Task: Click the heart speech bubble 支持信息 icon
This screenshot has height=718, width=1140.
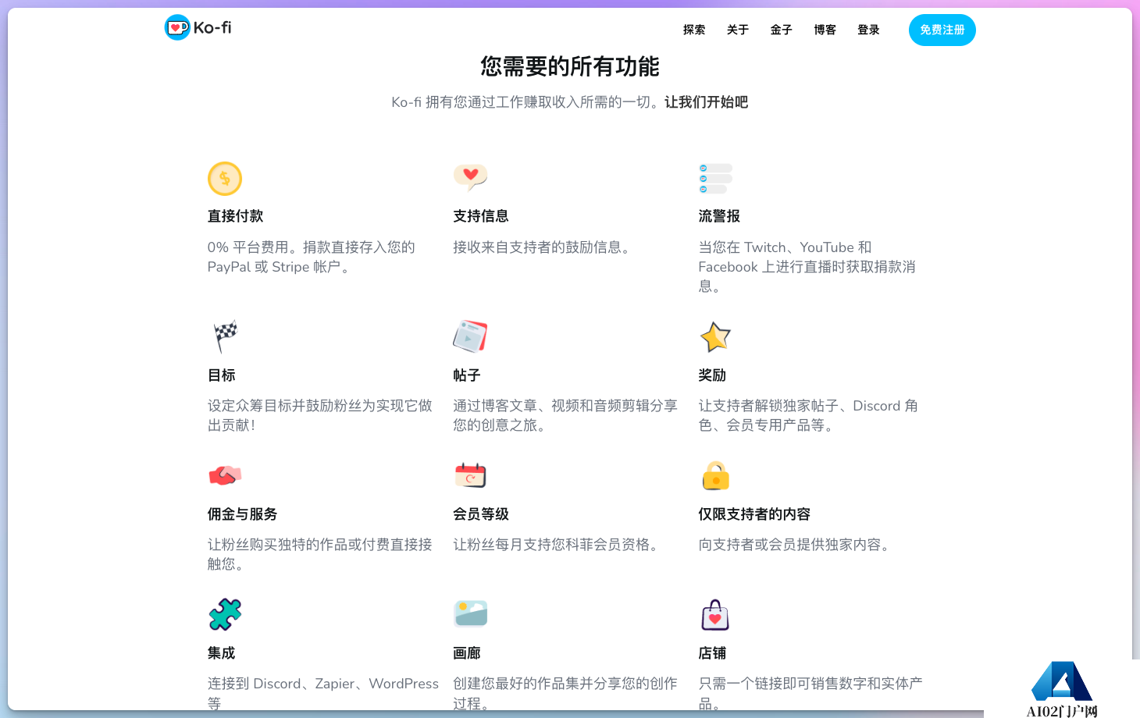Action: pos(470,178)
